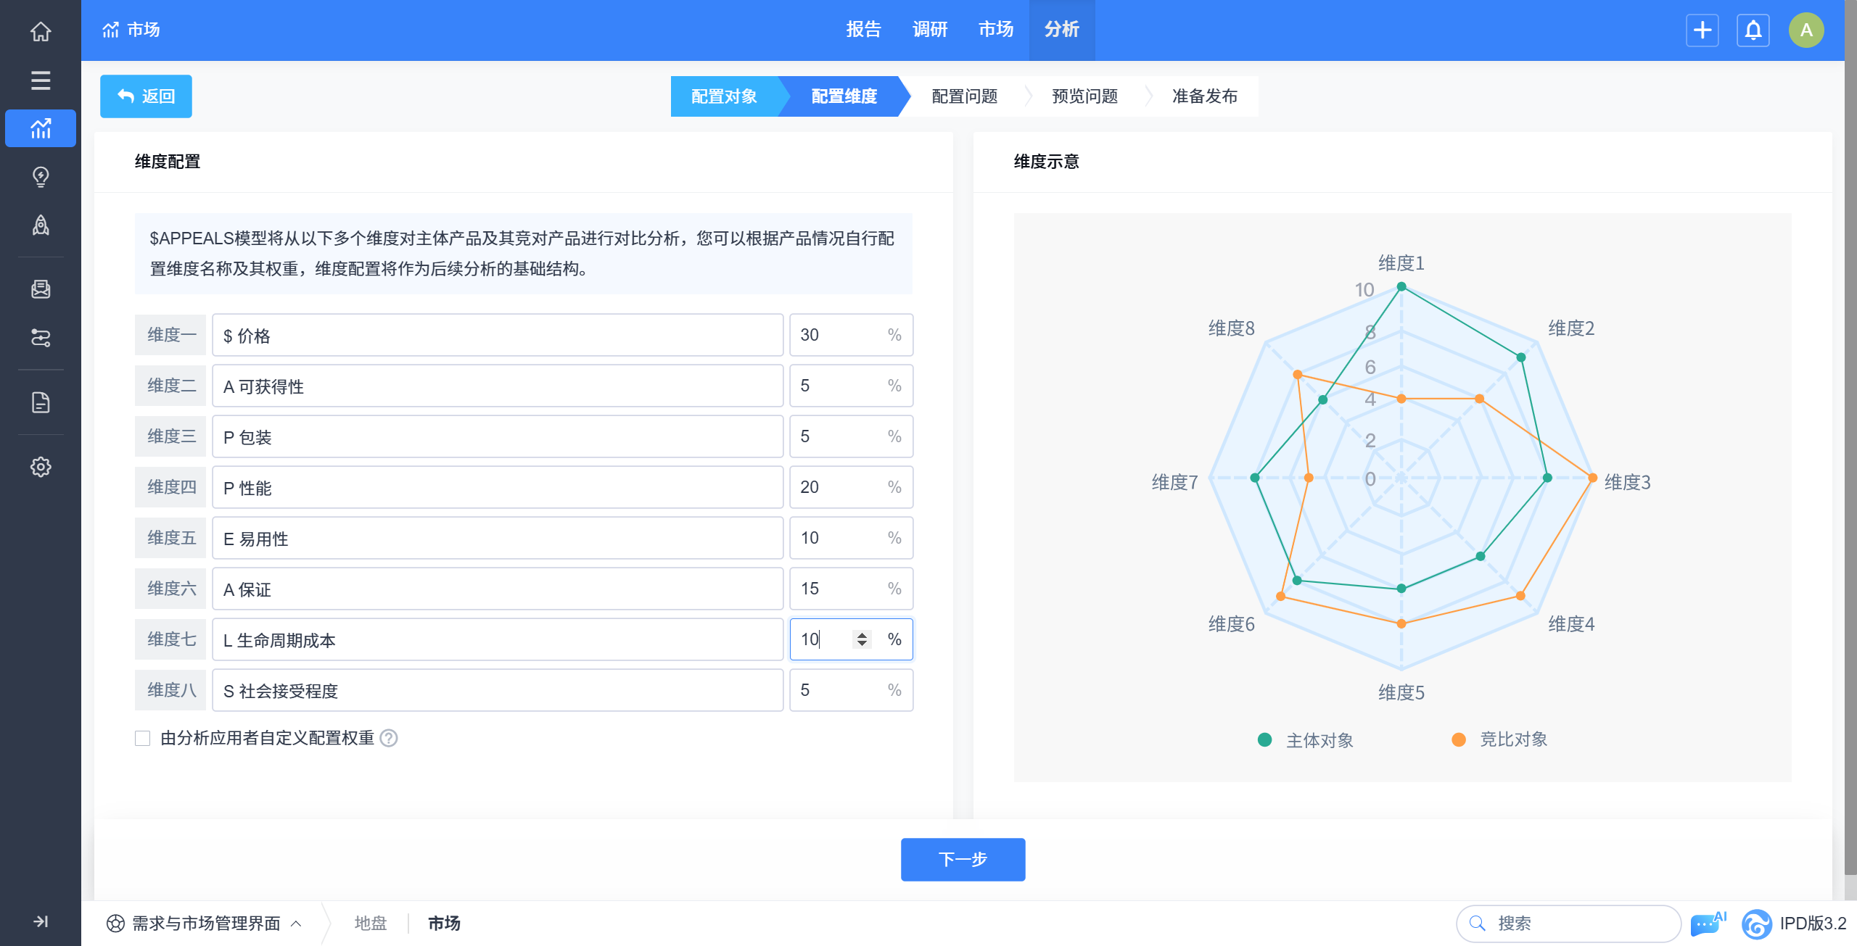Click the 20 percent weight field

click(x=851, y=487)
